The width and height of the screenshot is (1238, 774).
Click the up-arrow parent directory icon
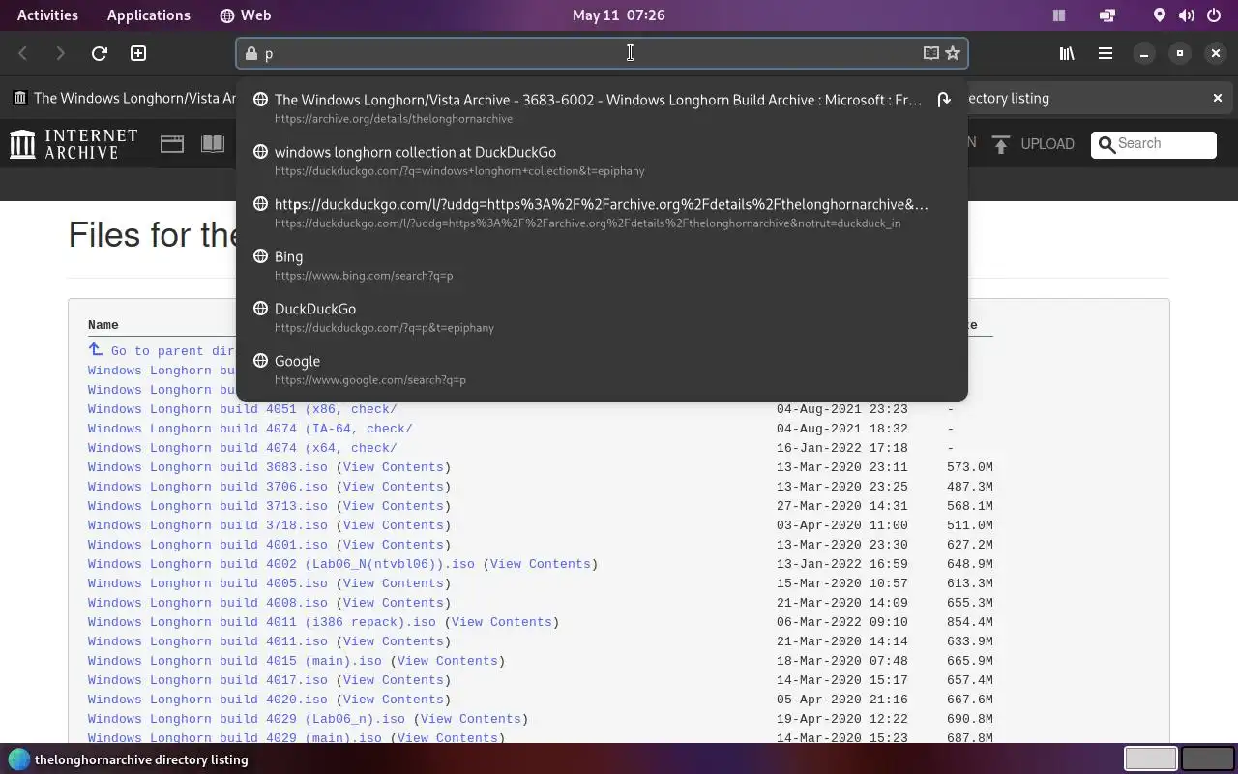tap(95, 350)
